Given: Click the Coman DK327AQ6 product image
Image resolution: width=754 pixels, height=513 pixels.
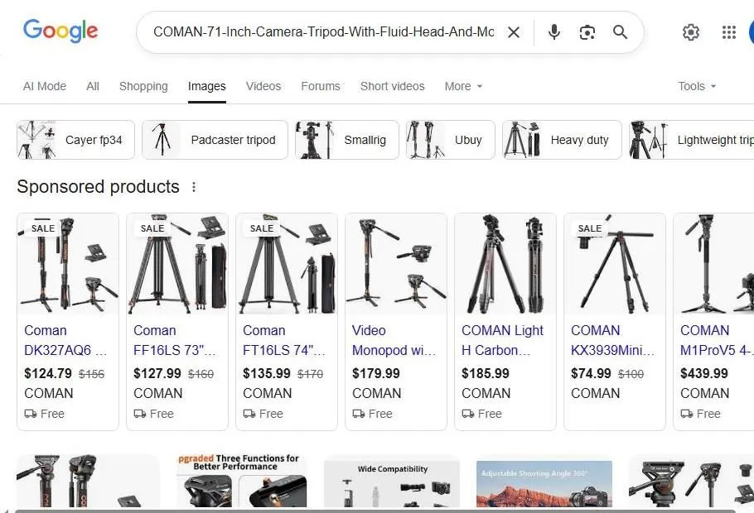Looking at the screenshot, I should pos(68,264).
